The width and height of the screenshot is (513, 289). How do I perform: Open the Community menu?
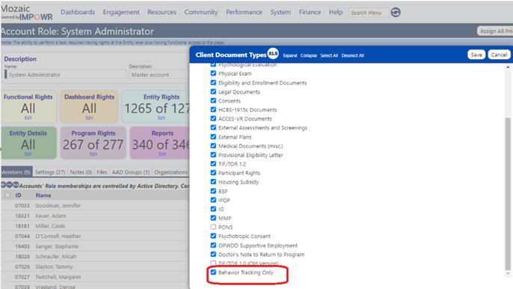click(201, 12)
